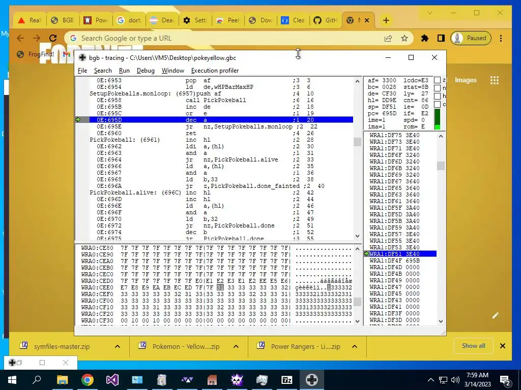
Task: Open the Search menu in bgb debugger
Action: pos(103,70)
